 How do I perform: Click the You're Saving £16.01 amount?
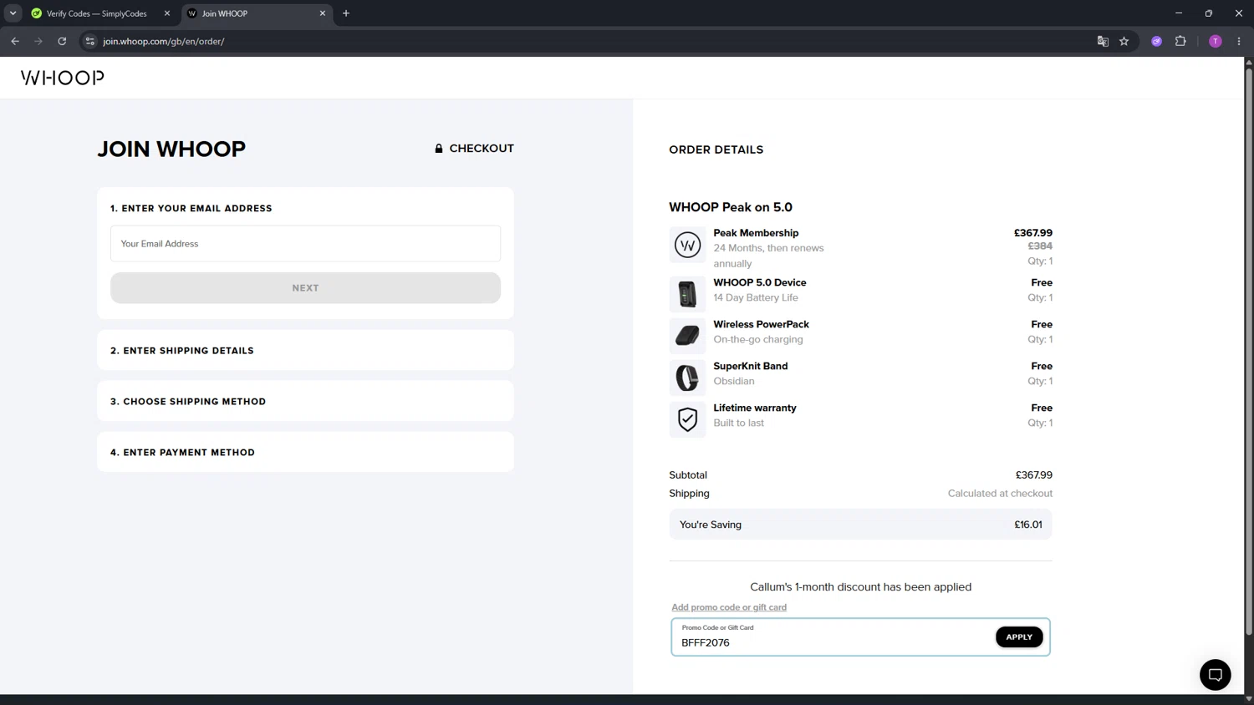pyautogui.click(x=1028, y=525)
